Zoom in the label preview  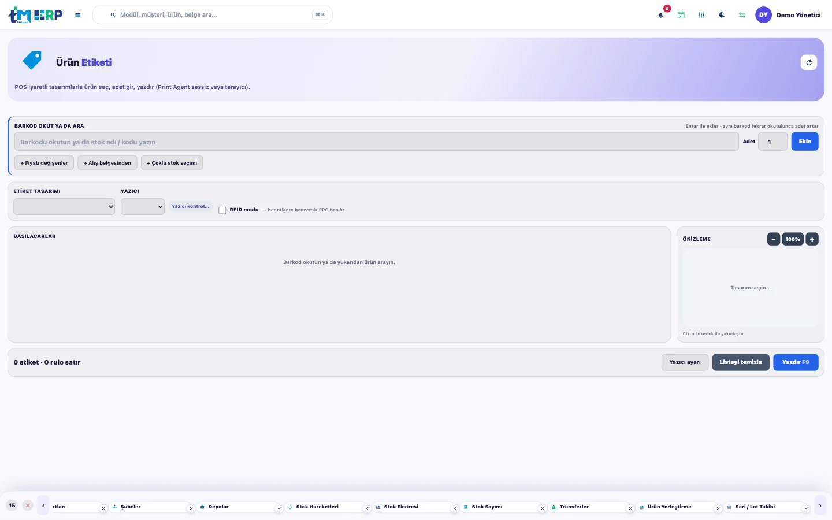(812, 239)
